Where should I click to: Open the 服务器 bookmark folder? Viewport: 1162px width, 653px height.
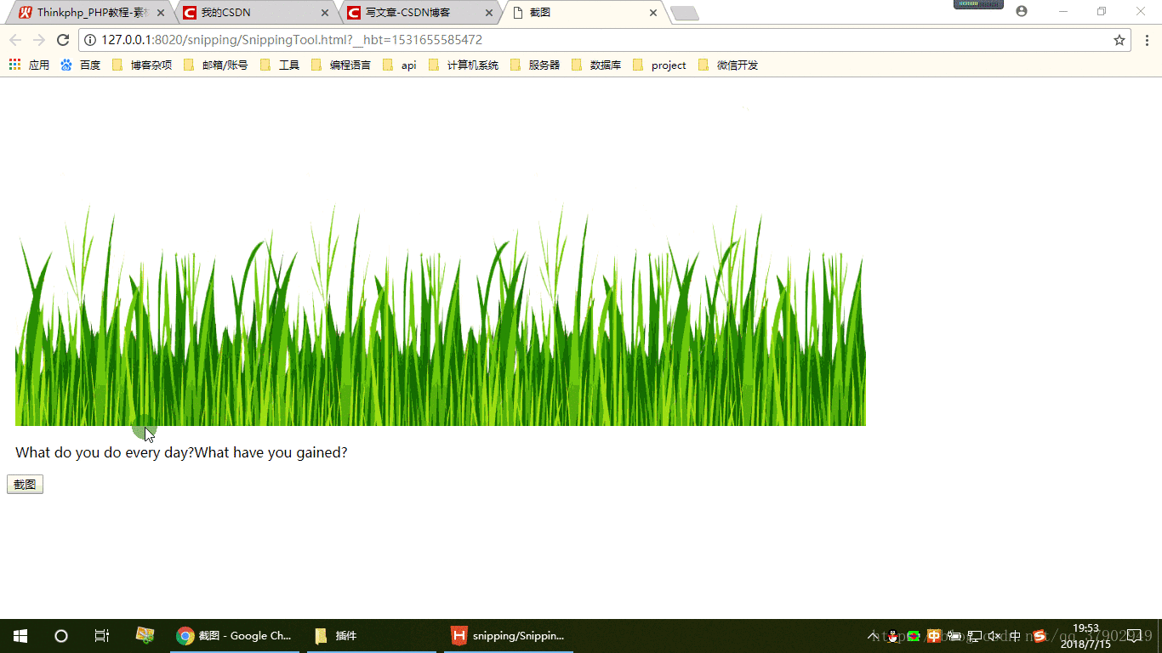(534, 65)
